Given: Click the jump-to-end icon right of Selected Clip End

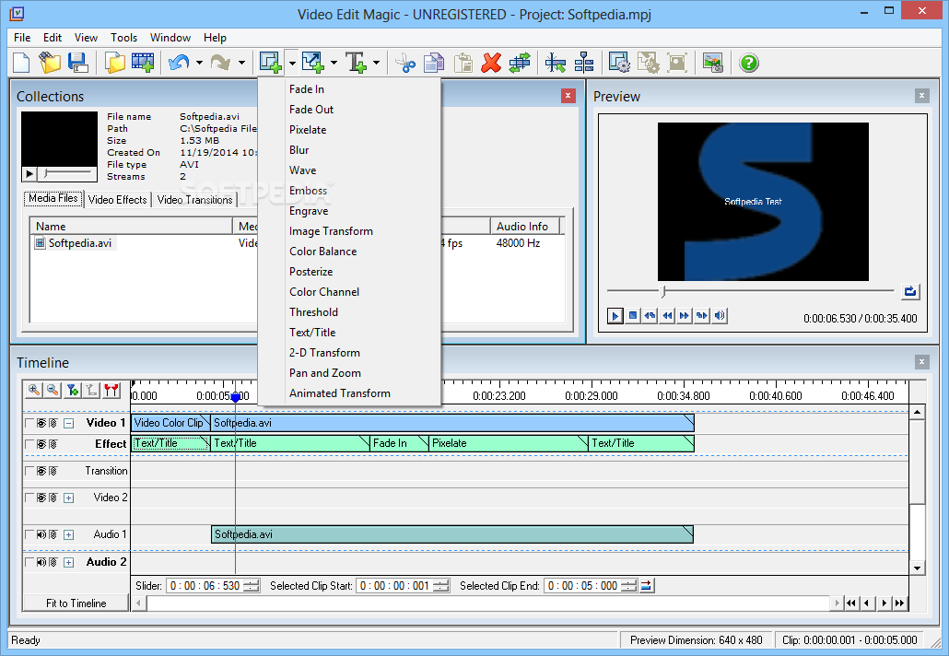Looking at the screenshot, I should (x=647, y=585).
